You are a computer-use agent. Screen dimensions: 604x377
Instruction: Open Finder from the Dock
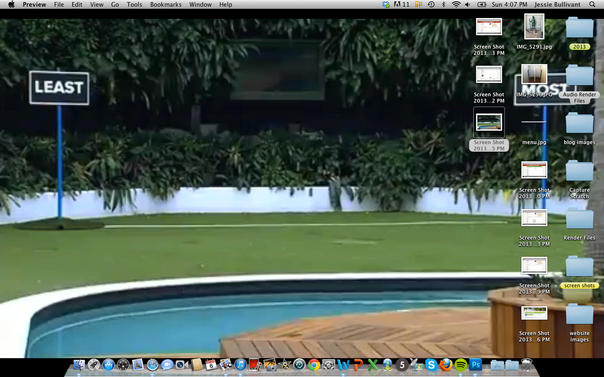pos(79,365)
